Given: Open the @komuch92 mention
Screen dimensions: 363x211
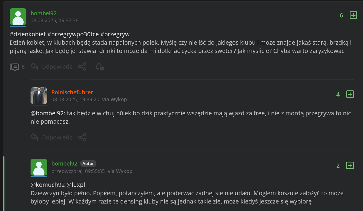Looking at the screenshot, I should pyautogui.click(x=47, y=185).
